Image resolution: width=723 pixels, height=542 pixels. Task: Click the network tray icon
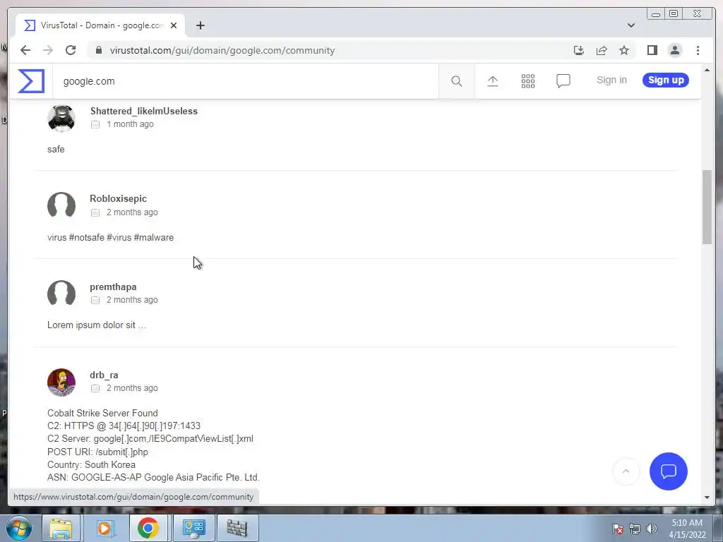tap(635, 529)
